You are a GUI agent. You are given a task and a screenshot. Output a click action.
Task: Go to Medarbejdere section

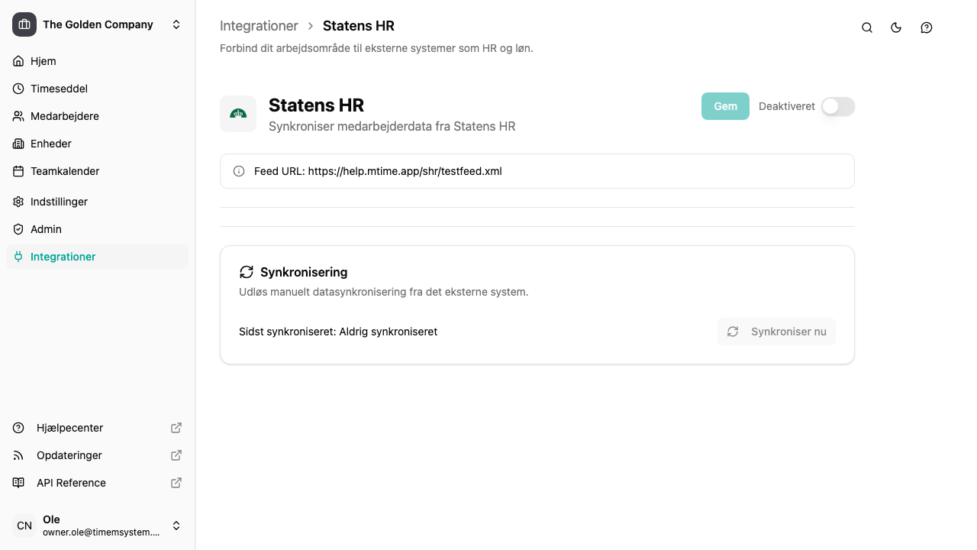coord(97,116)
